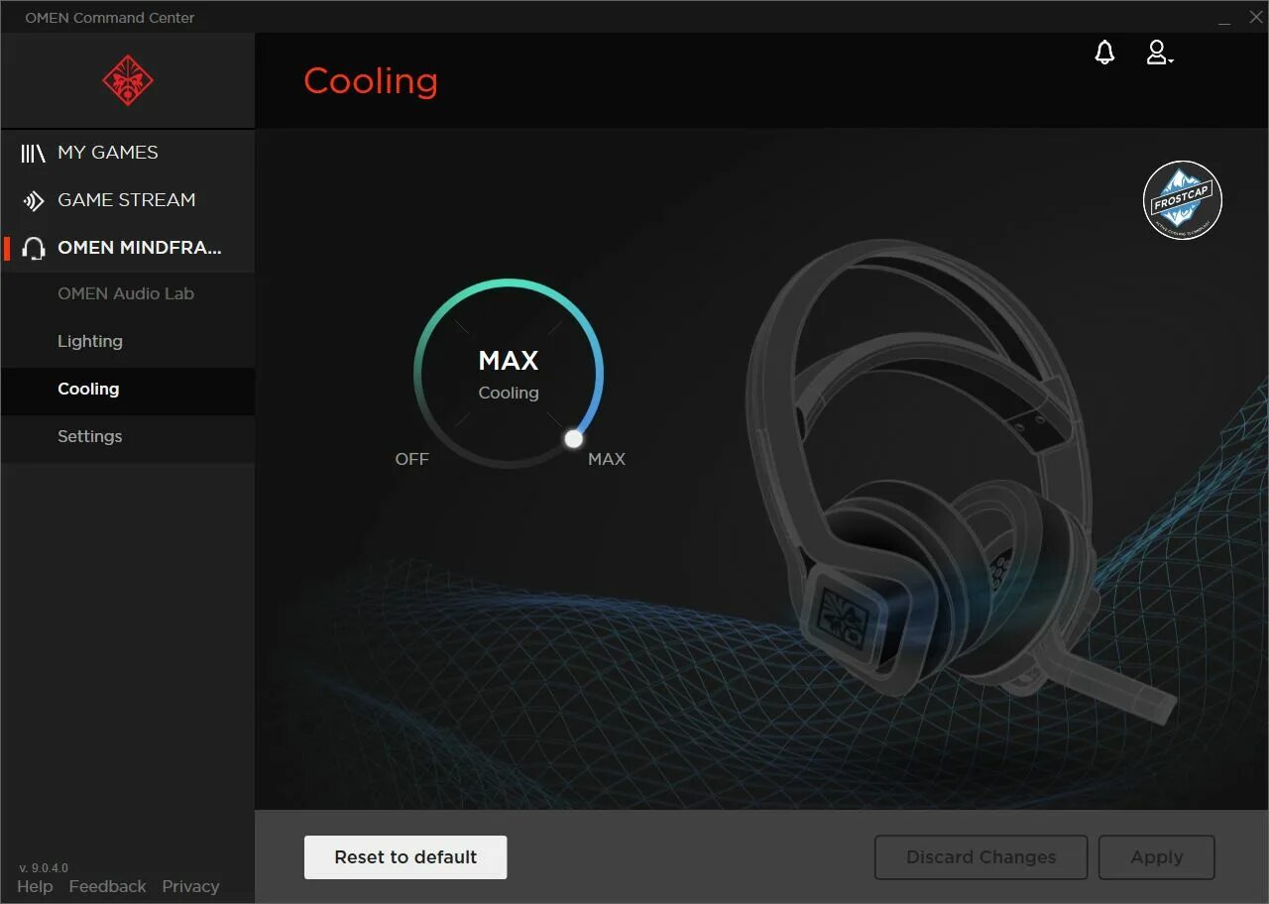This screenshot has height=904, width=1269.
Task: Open the Feedback link
Action: (107, 886)
